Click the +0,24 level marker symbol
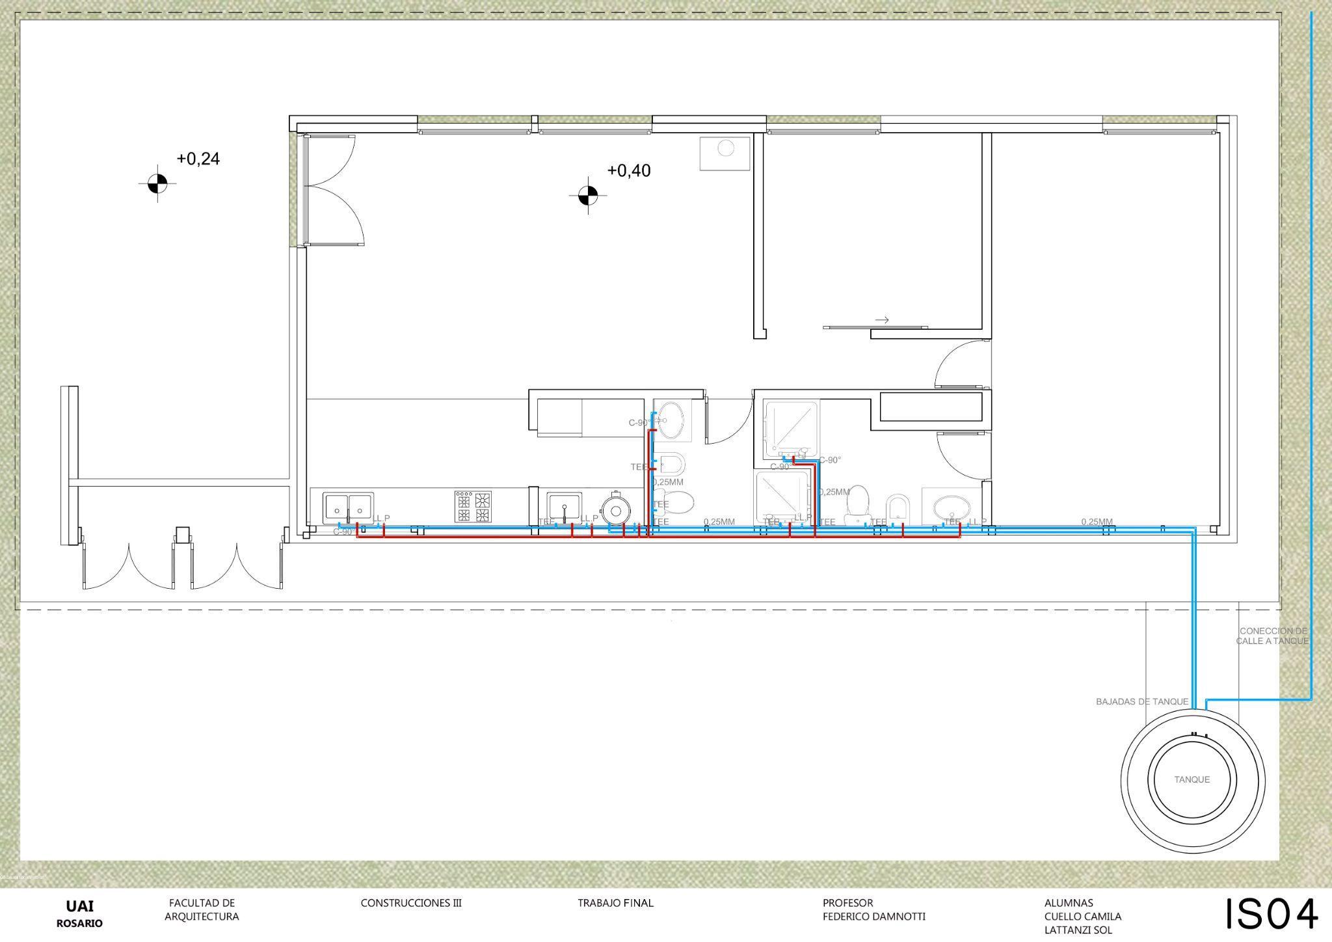The image size is (1332, 942). 157,184
